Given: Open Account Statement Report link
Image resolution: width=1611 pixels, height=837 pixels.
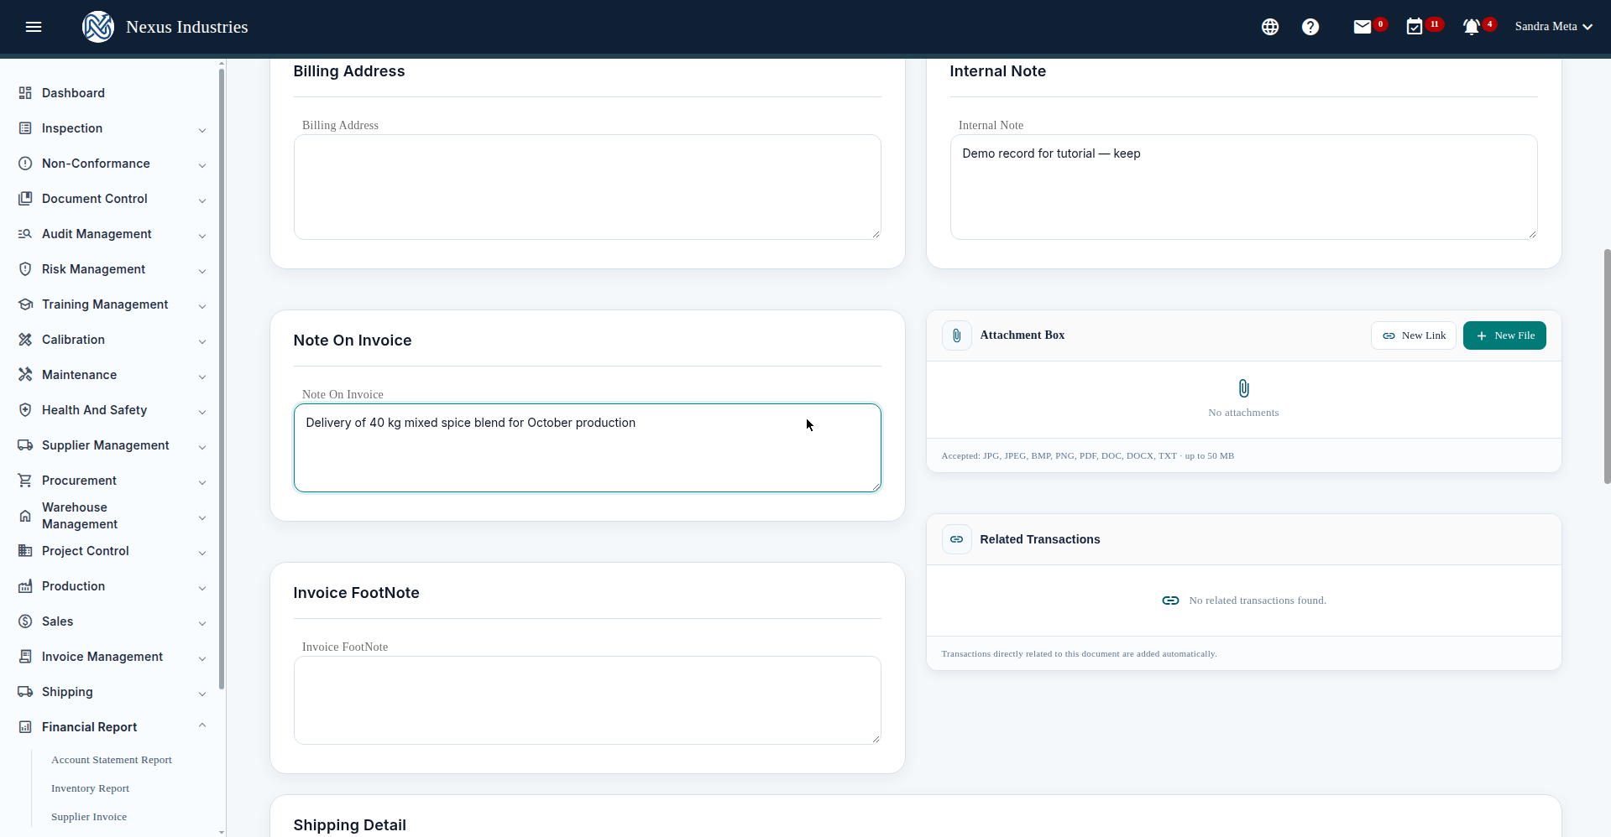Looking at the screenshot, I should (x=112, y=760).
